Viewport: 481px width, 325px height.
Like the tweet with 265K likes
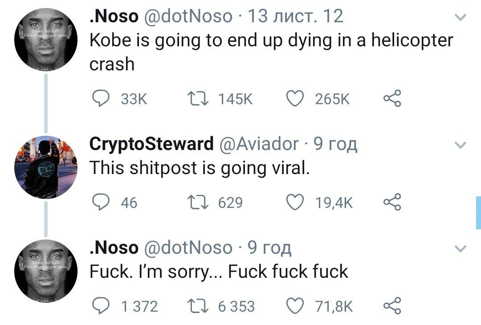tap(295, 98)
